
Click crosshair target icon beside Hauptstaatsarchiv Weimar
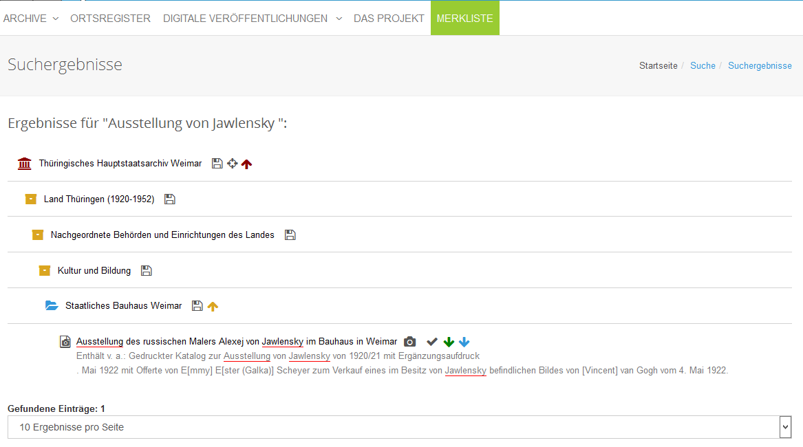tap(232, 164)
